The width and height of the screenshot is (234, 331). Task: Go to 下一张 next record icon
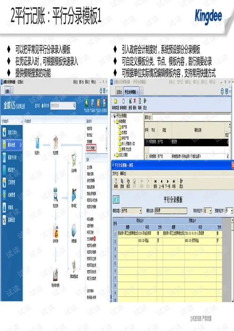click(x=168, y=181)
